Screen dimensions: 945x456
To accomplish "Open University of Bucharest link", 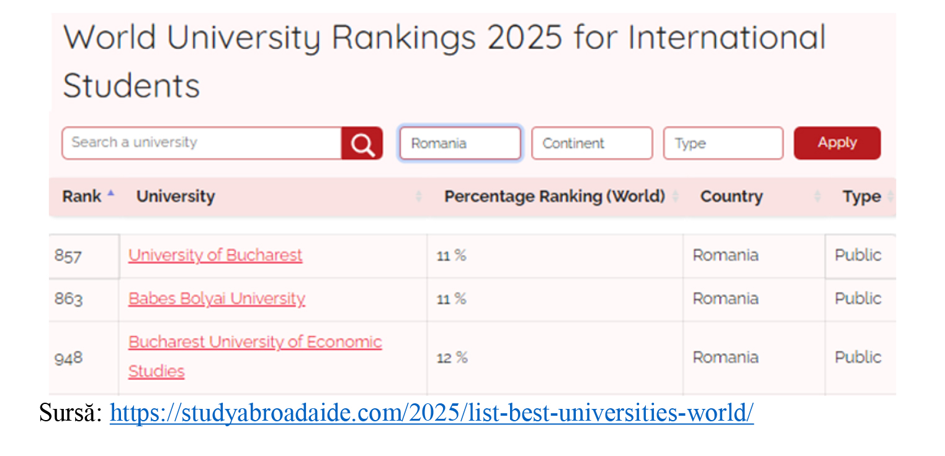I will 215,255.
